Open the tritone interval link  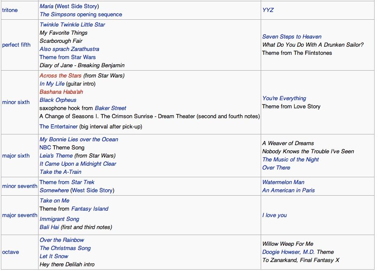(x=10, y=10)
